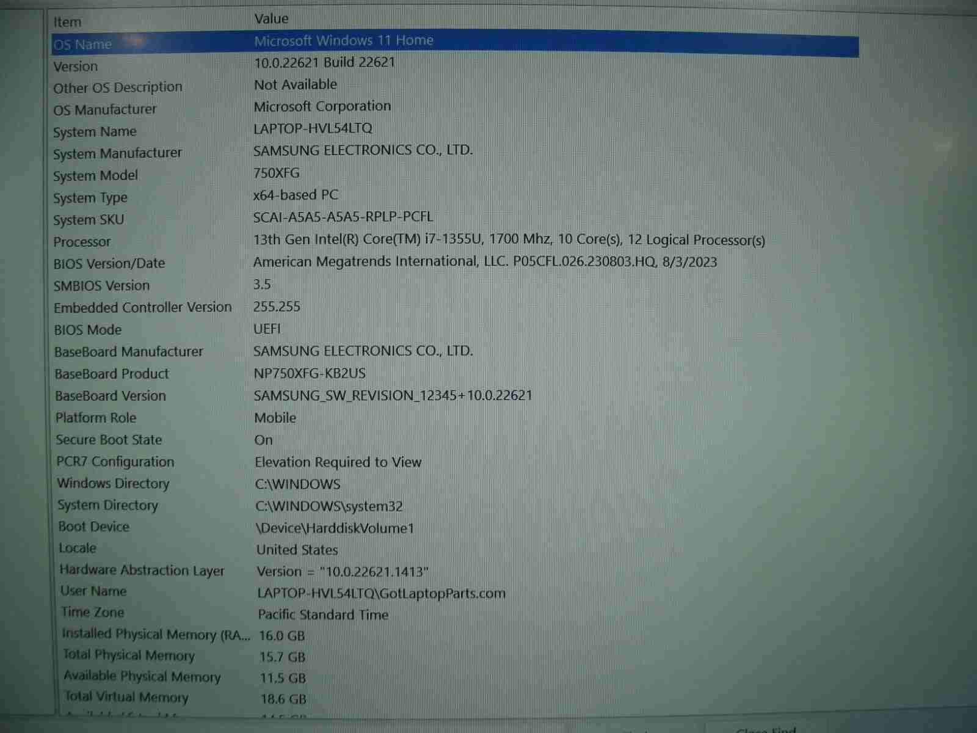Select the System Manufacturer row
The image size is (977, 733).
117,153
